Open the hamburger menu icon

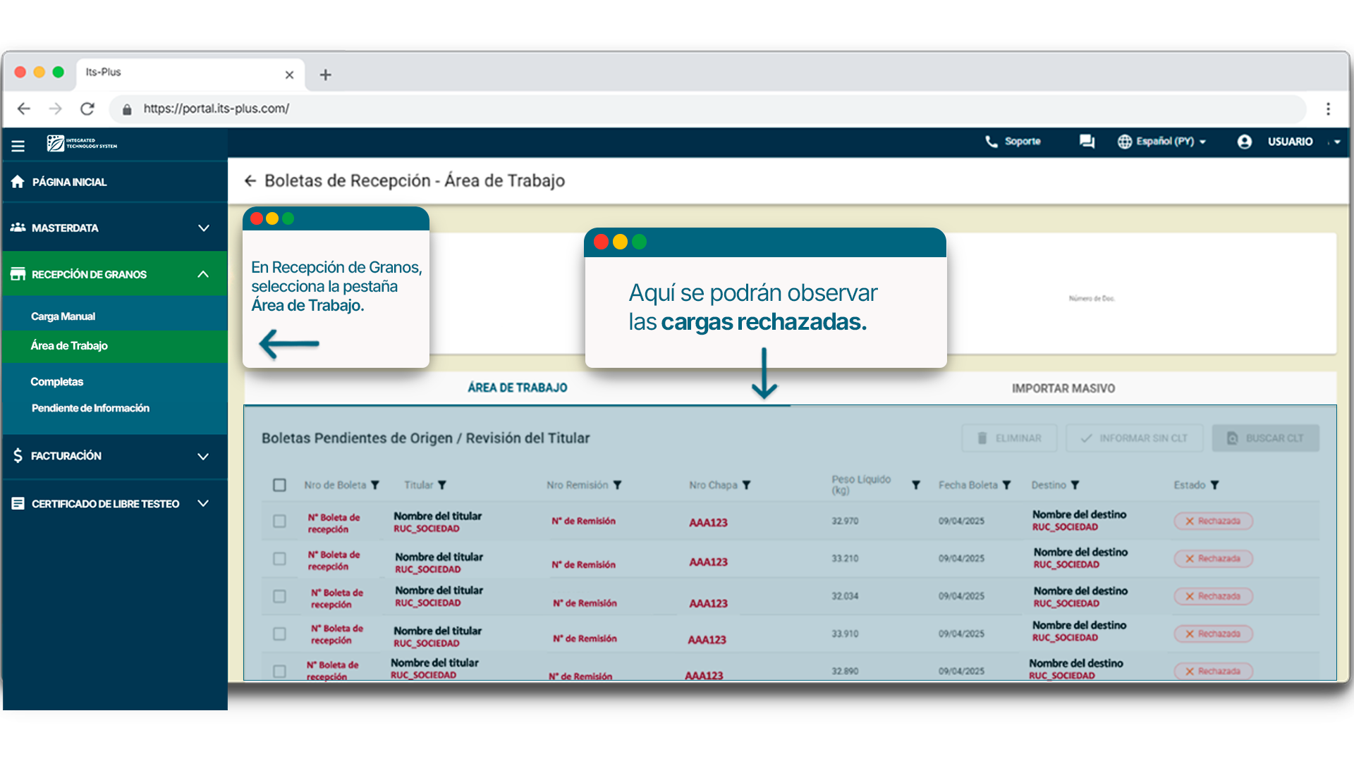click(18, 146)
